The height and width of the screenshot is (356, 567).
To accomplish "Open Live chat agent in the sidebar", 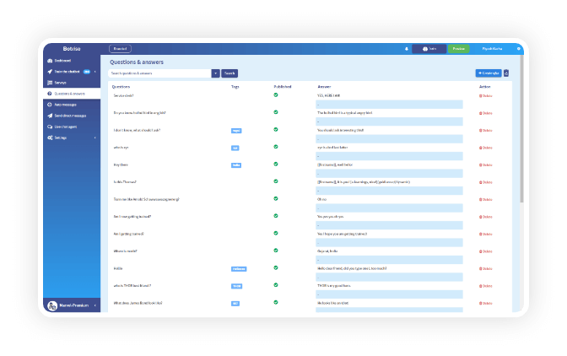I will pos(71,127).
